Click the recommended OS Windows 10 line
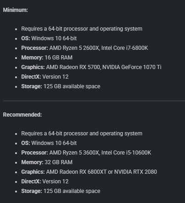This screenshot has height=203, width=185. (49, 143)
